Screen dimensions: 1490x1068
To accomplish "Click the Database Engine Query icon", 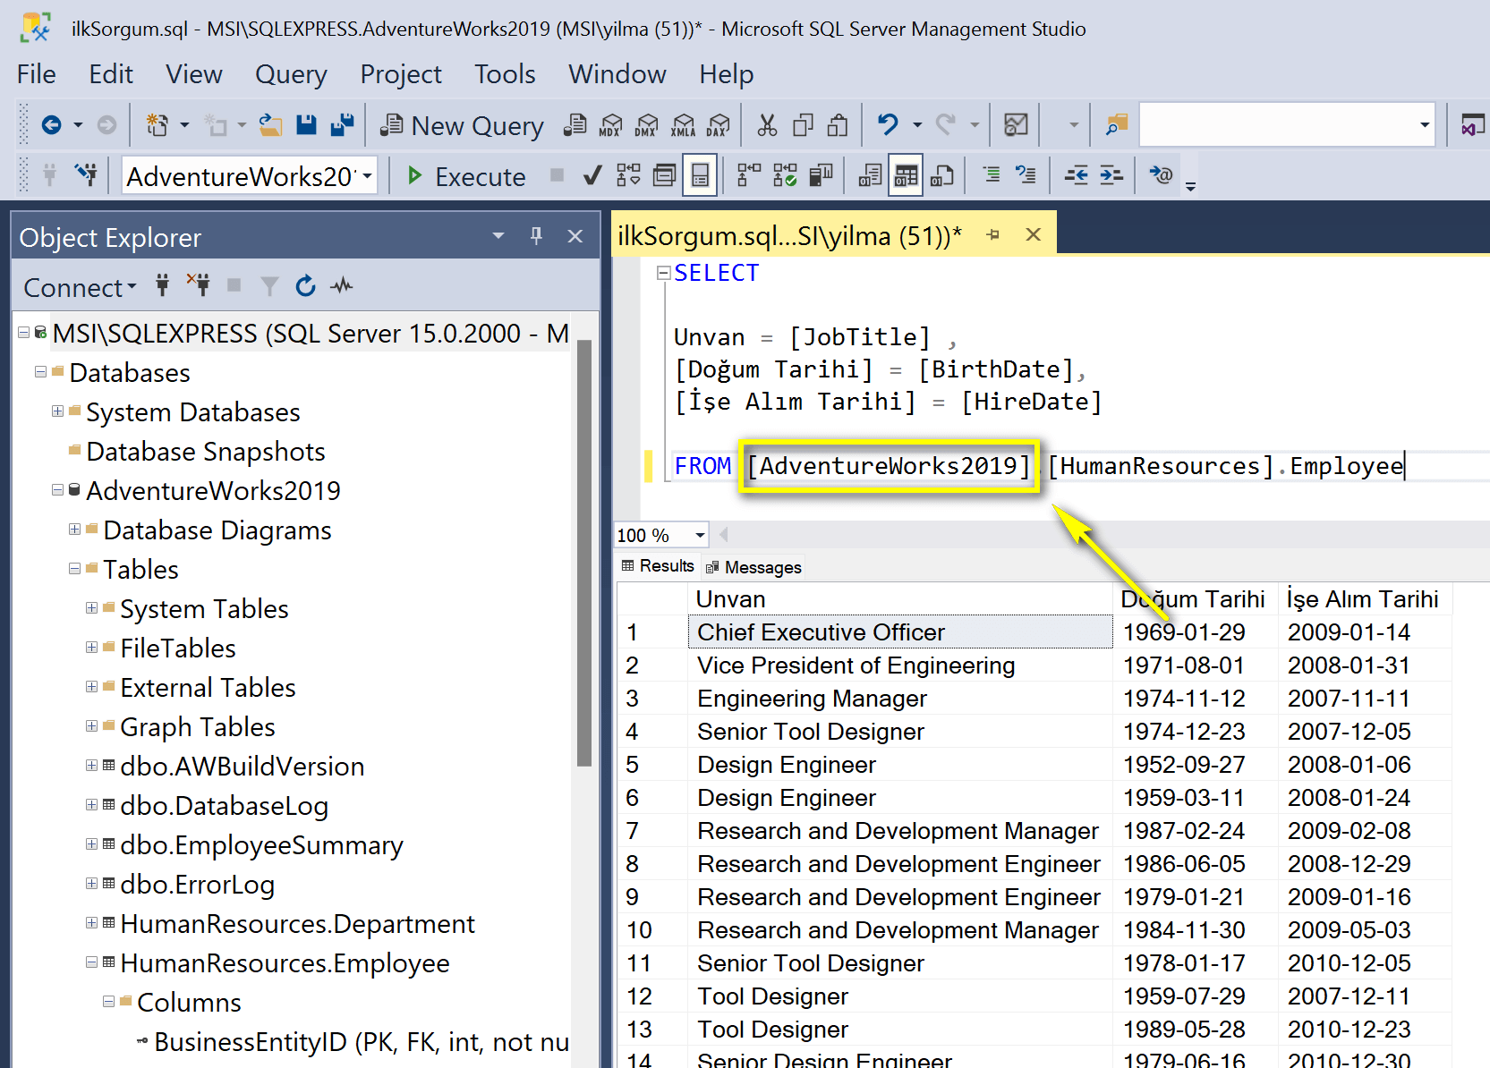I will click(x=575, y=125).
